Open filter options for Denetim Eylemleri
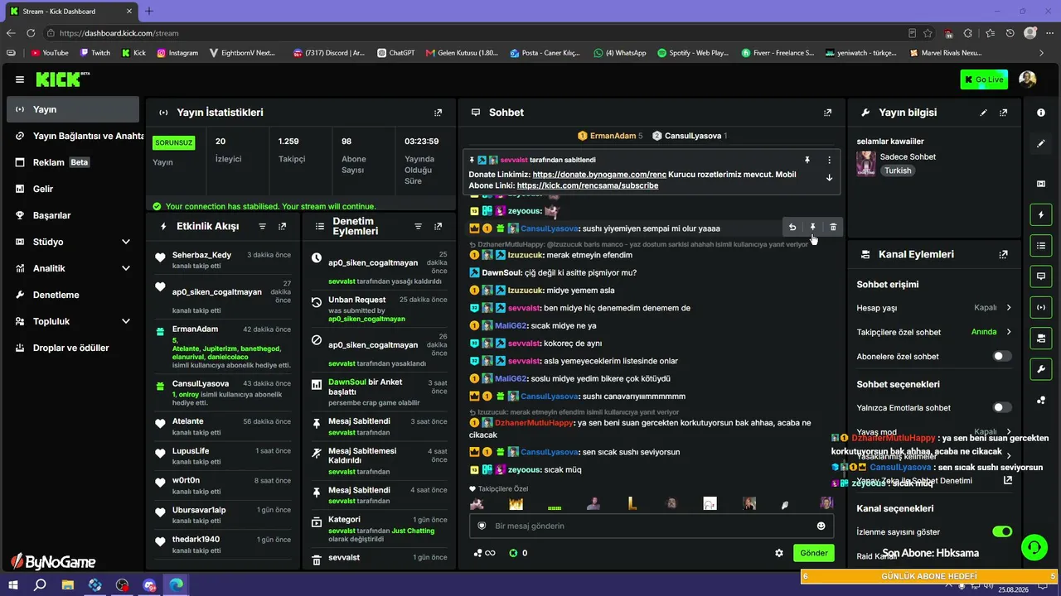The width and height of the screenshot is (1061, 596). 418,226
